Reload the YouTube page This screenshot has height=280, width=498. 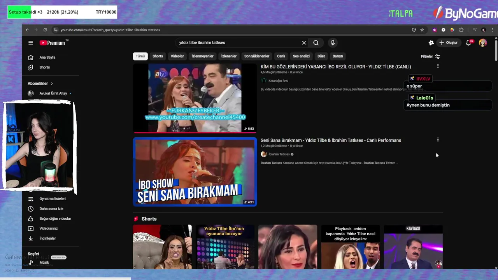[x=45, y=30]
